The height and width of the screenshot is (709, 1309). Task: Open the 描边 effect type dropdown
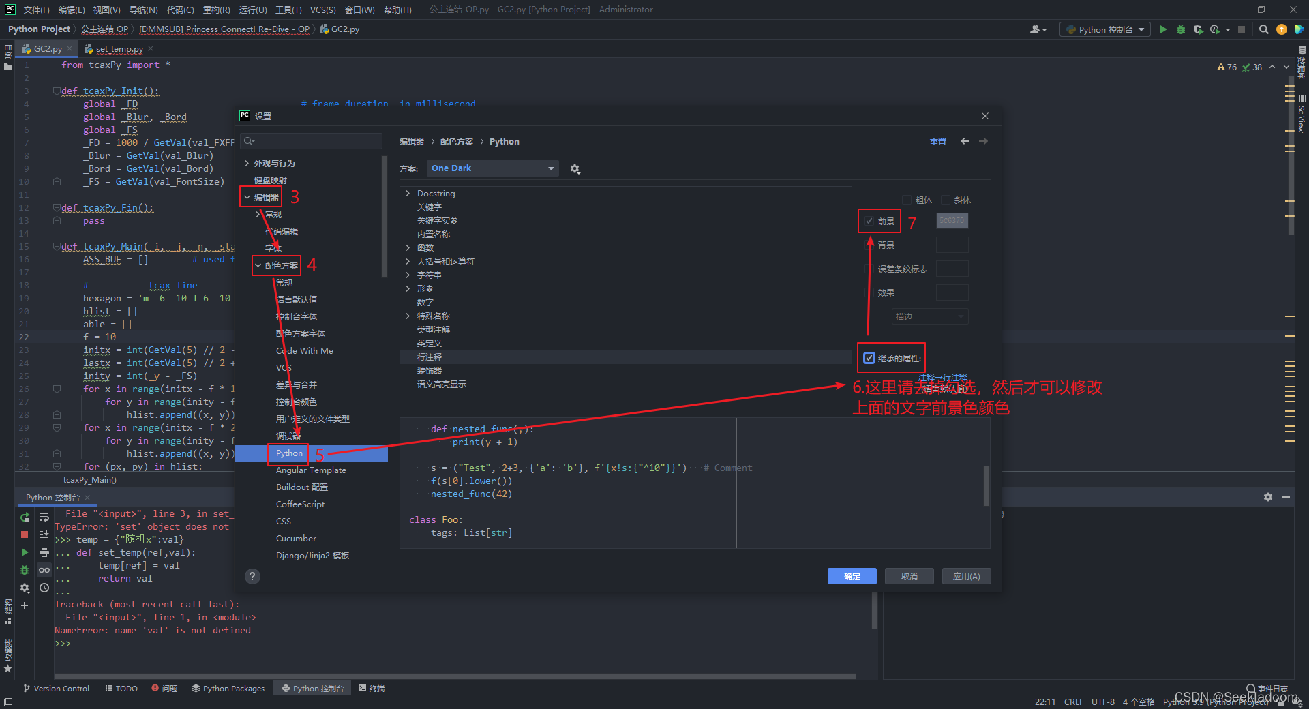coord(930,316)
